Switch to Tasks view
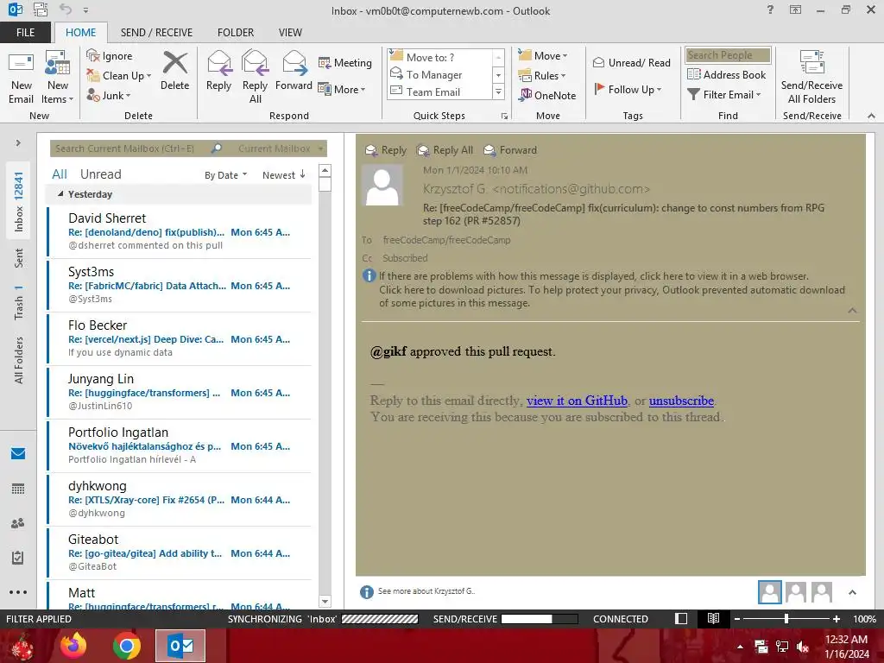Screen dimensions: 884x663 click(x=18, y=558)
